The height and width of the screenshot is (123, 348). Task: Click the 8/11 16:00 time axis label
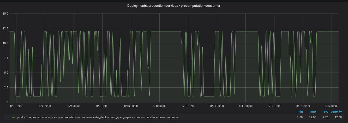click(274, 106)
